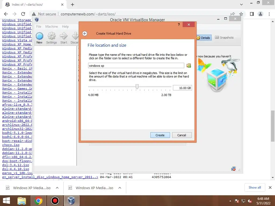Click the New machine icon in VirtualBox
275x206 pixels.
39,38
